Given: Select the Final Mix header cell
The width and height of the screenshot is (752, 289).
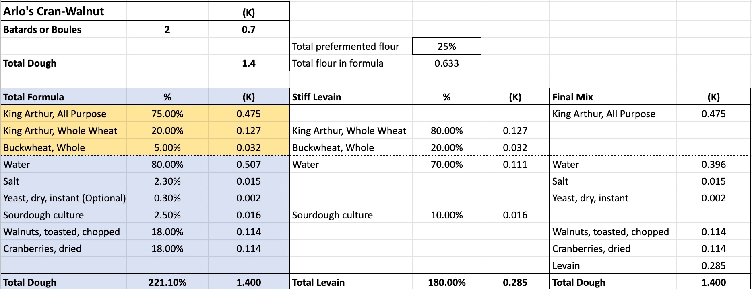Looking at the screenshot, I should (x=572, y=97).
